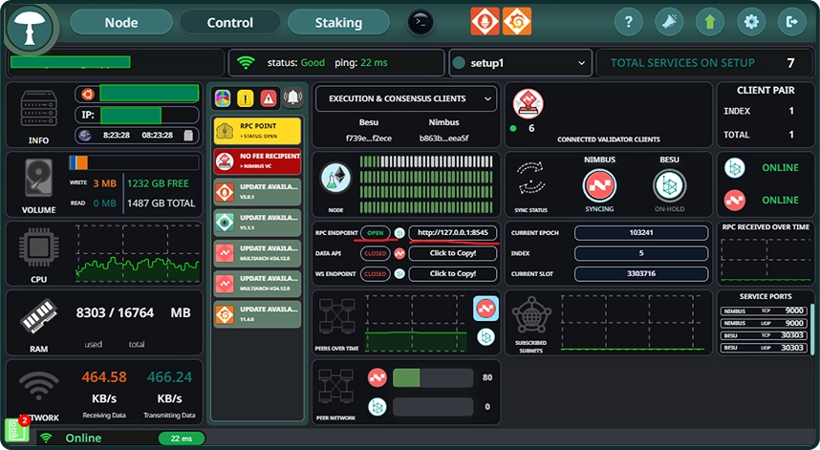Click the Ethereum flask NODE icon
This screenshot has width=820, height=450.
pyautogui.click(x=335, y=179)
